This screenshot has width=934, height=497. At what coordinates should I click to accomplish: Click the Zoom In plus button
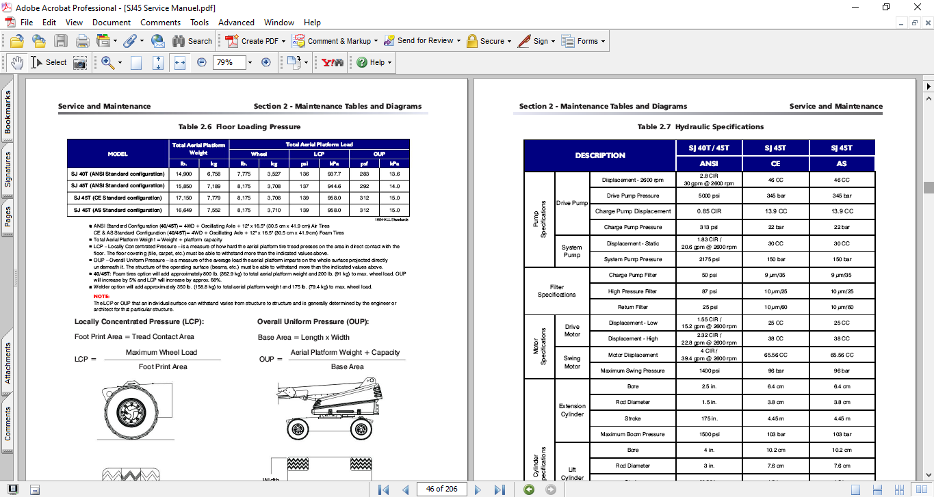tap(266, 62)
